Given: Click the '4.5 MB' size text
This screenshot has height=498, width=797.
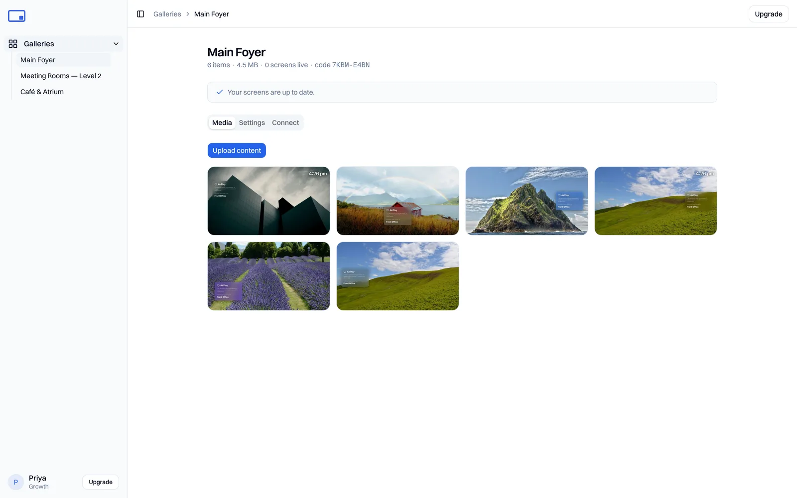Looking at the screenshot, I should pos(247,65).
